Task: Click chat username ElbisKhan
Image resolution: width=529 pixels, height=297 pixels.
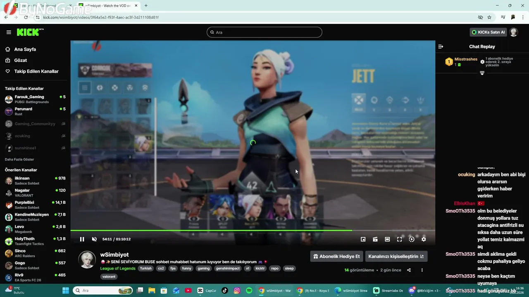Action: click(x=465, y=203)
